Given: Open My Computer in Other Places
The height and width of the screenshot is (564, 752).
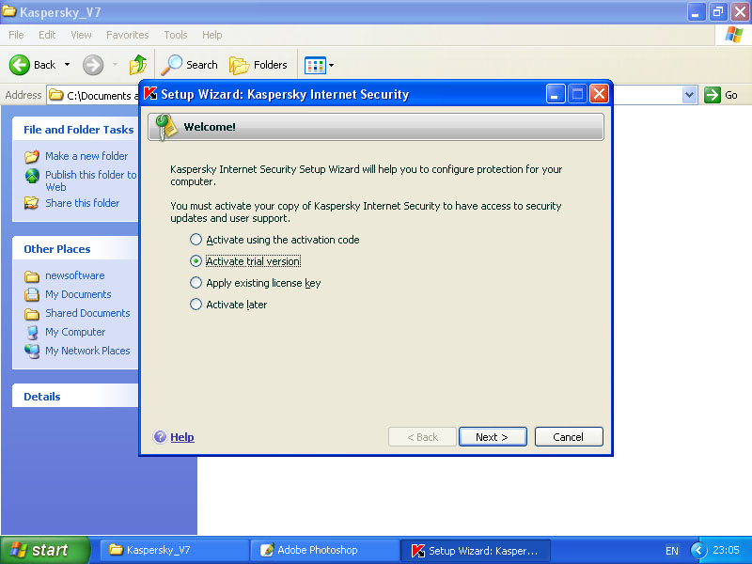Looking at the screenshot, I should [75, 332].
